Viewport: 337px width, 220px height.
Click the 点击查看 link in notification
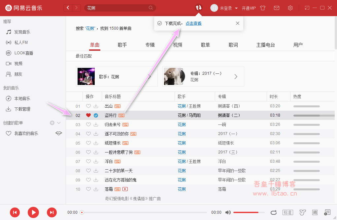point(193,23)
